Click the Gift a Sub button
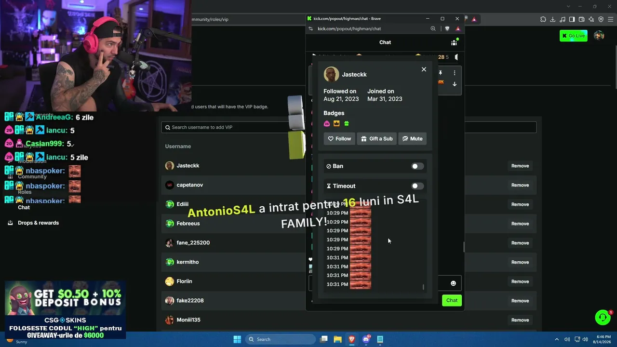 tap(377, 139)
